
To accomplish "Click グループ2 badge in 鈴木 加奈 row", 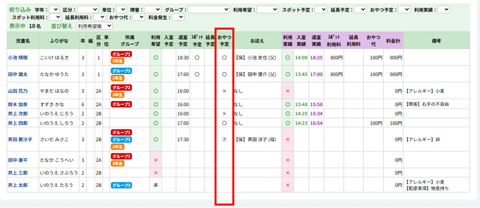I will (121, 104).
